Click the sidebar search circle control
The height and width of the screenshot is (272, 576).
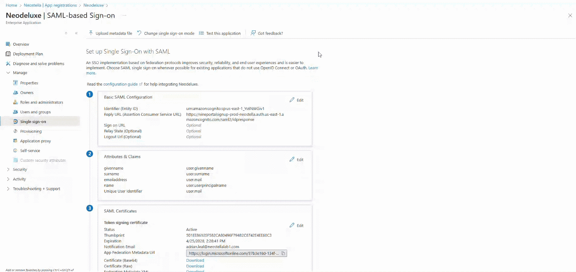pyautogui.click(x=66, y=33)
